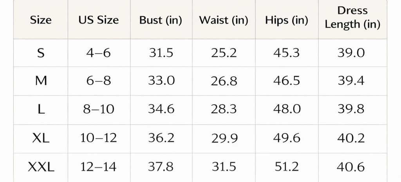This screenshot has height=182, width=401.
Task: Select the XXL size row label
Action: point(41,167)
